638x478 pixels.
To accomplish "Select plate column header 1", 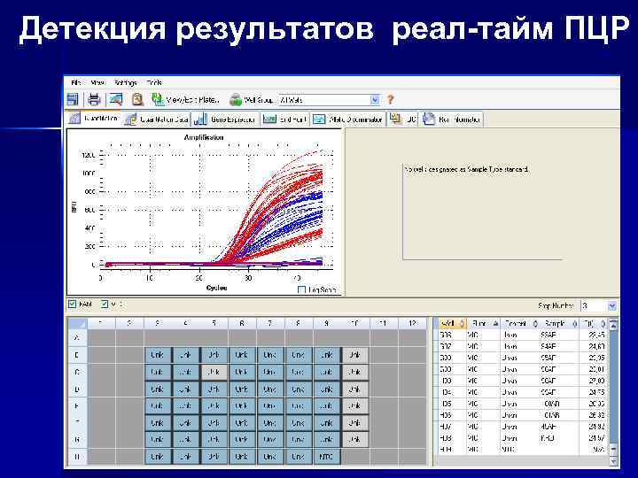I will click(x=101, y=324).
